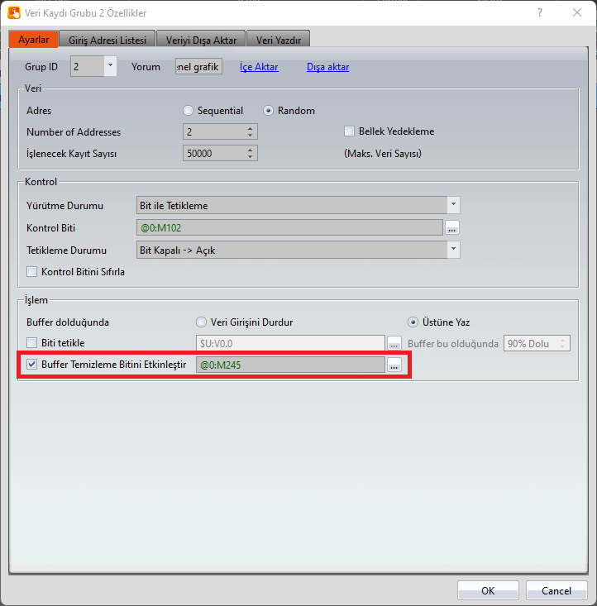The width and height of the screenshot is (597, 606).
Task: Toggle Kontrol Bitini Sıfırla checkbox
Action: pos(32,271)
